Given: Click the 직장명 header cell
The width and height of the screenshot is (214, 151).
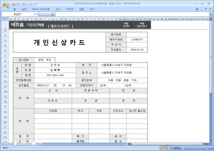Looking at the screenshot, I should tap(53, 111).
